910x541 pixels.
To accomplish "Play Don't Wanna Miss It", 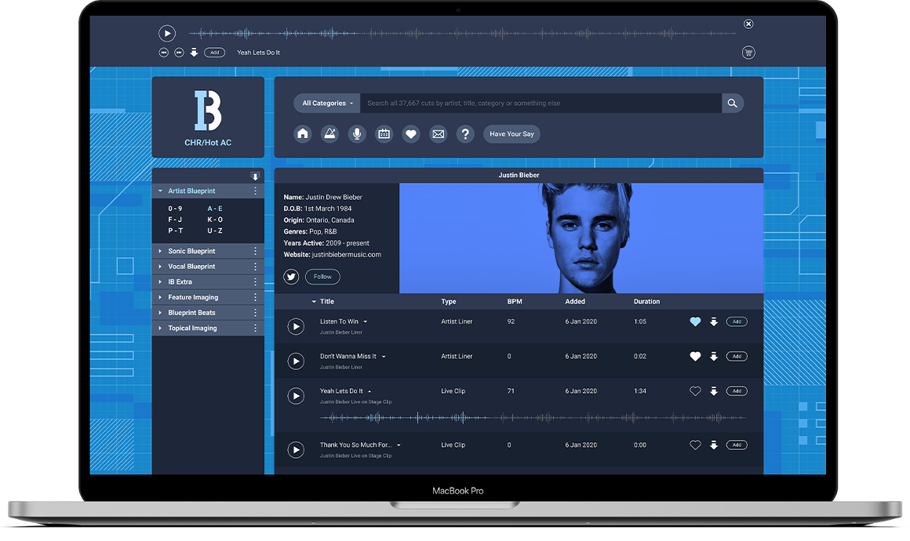I will pyautogui.click(x=296, y=361).
